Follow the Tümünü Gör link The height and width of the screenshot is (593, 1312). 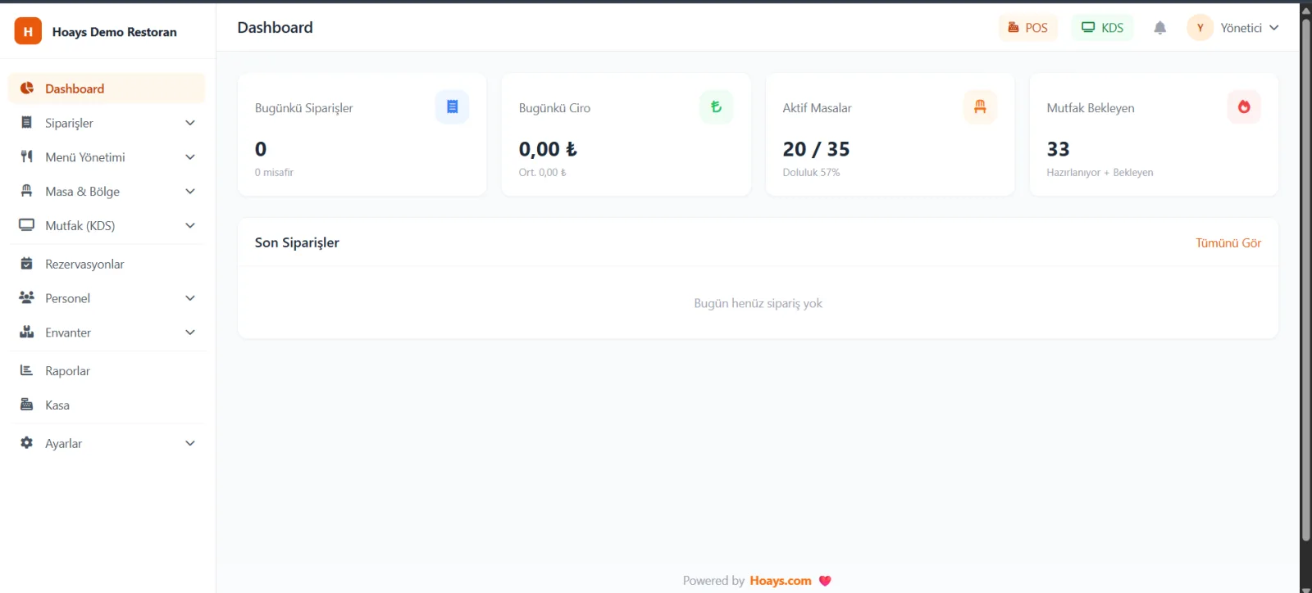pos(1228,243)
